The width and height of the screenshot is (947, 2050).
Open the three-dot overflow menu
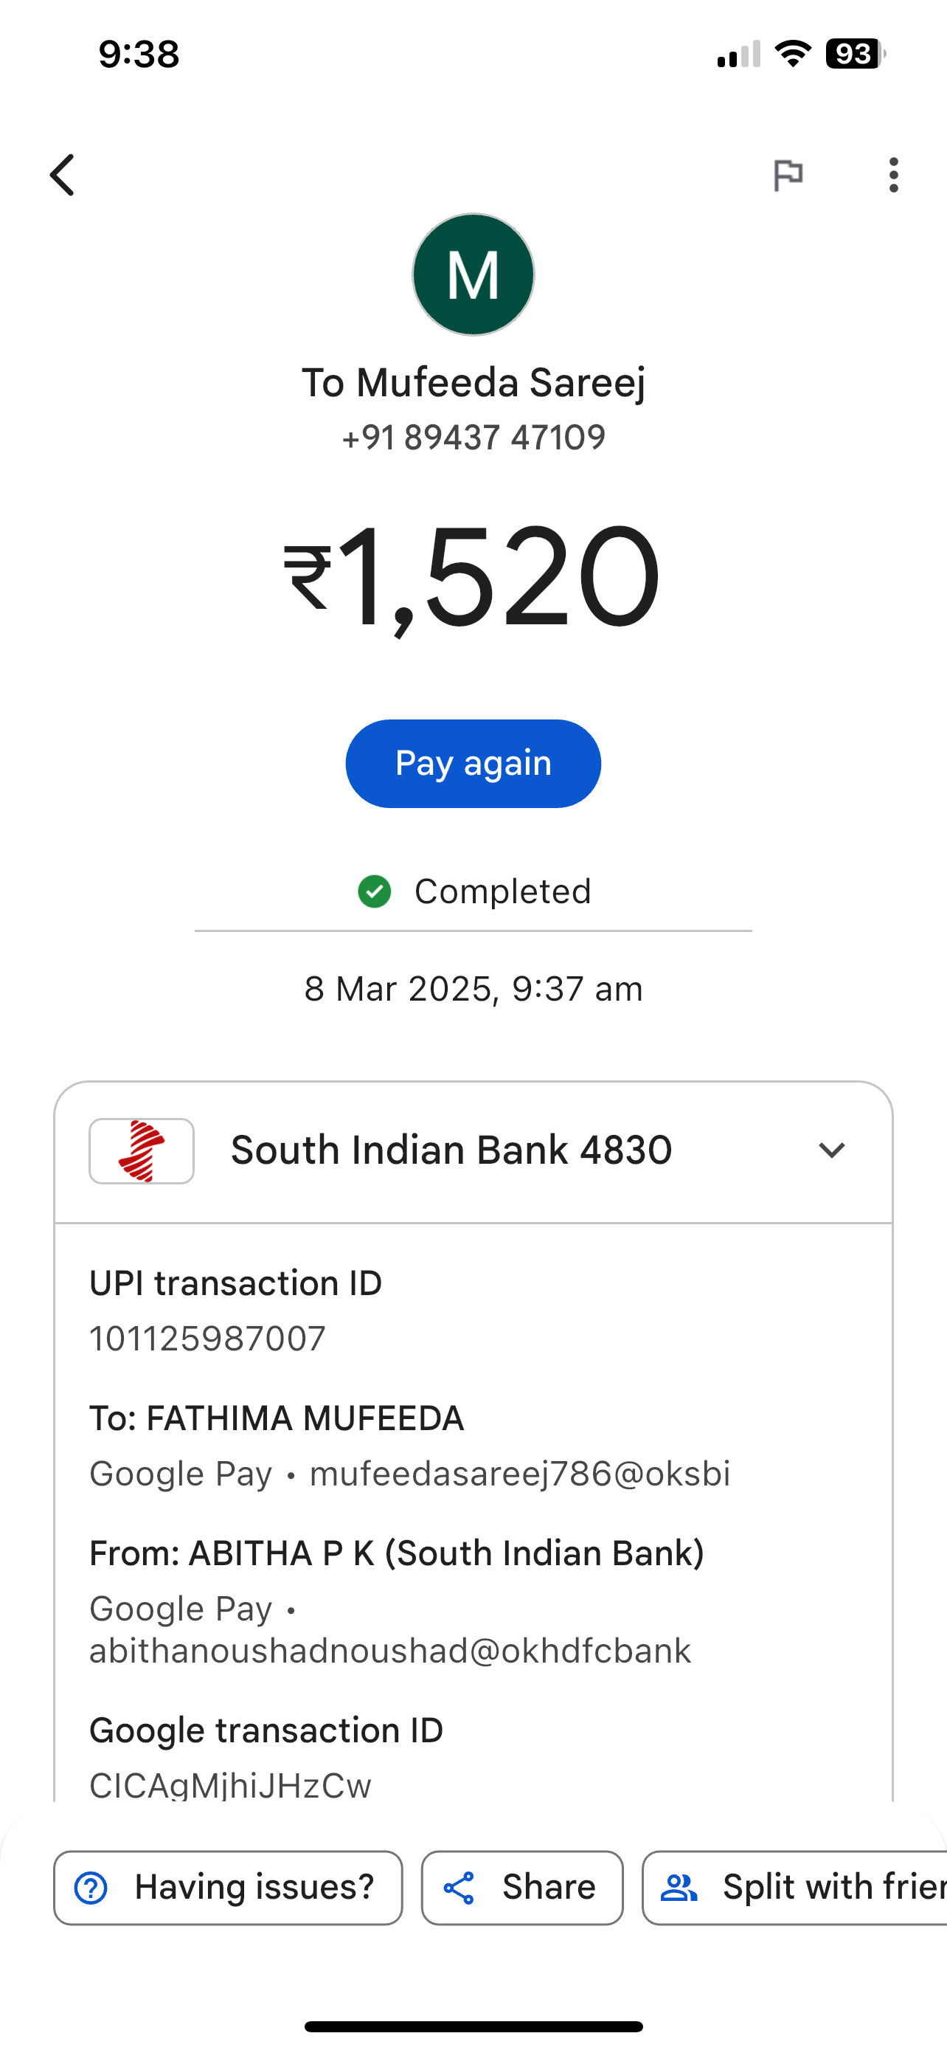pyautogui.click(x=893, y=175)
